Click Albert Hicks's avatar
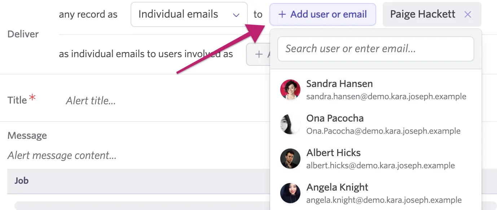The width and height of the screenshot is (497, 210). 290,159
